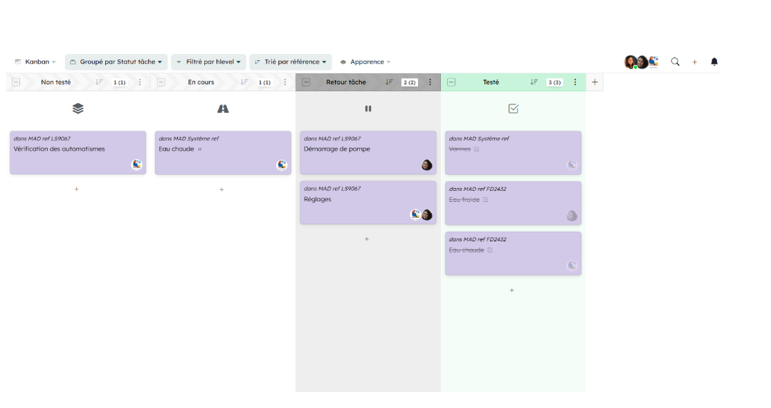Click the sort icon in Retour tâche column

tap(389, 82)
